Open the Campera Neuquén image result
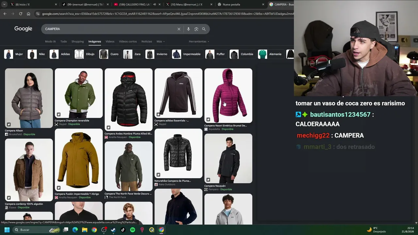The height and width of the screenshot is (235, 418). click(x=228, y=158)
